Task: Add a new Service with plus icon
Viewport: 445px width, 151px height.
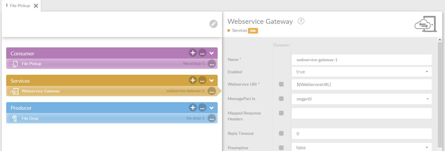Action: (193, 80)
